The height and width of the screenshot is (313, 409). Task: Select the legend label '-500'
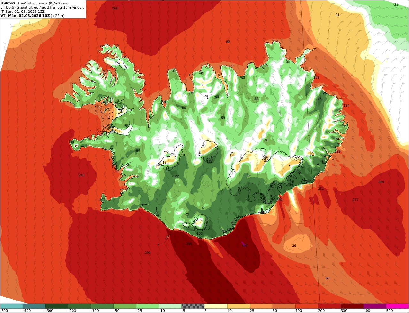(4, 310)
